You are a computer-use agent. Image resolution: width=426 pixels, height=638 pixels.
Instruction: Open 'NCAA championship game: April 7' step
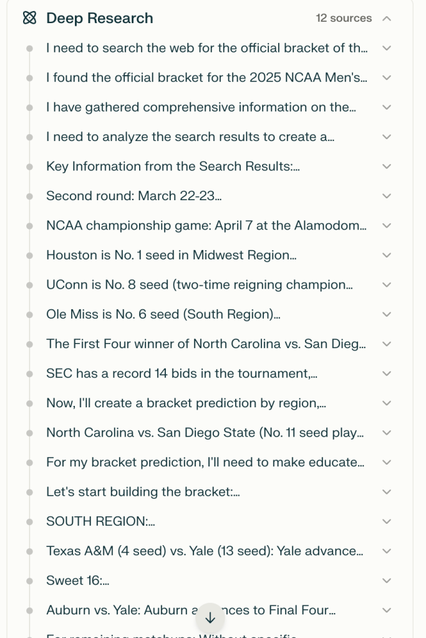point(206,226)
